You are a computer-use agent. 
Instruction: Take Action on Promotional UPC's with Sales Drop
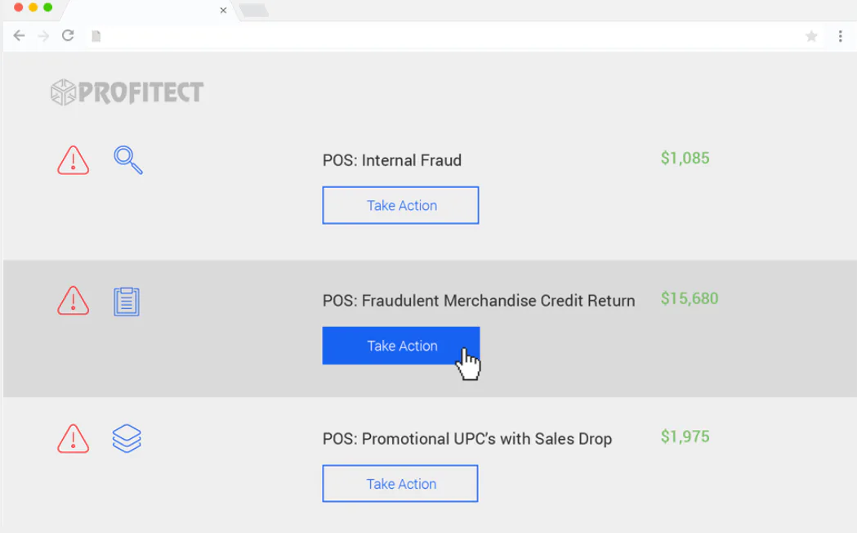[399, 483]
